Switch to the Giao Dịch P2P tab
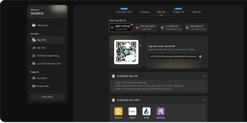Viewport: 247px width, 123px height. click(x=124, y=12)
